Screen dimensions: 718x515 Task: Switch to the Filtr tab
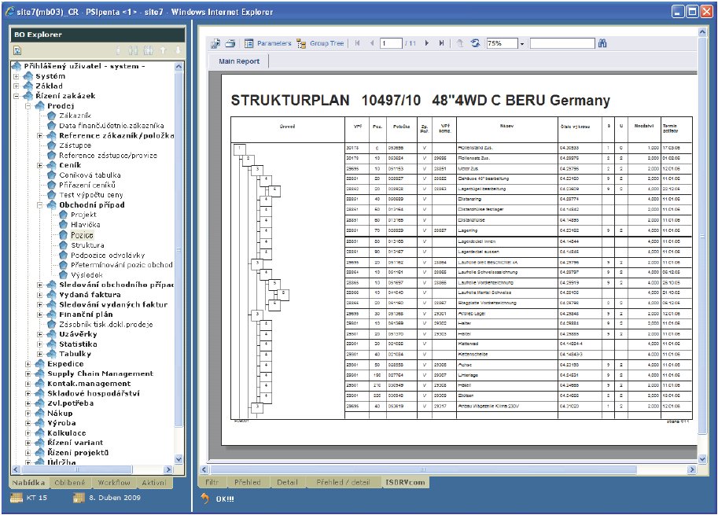(212, 483)
